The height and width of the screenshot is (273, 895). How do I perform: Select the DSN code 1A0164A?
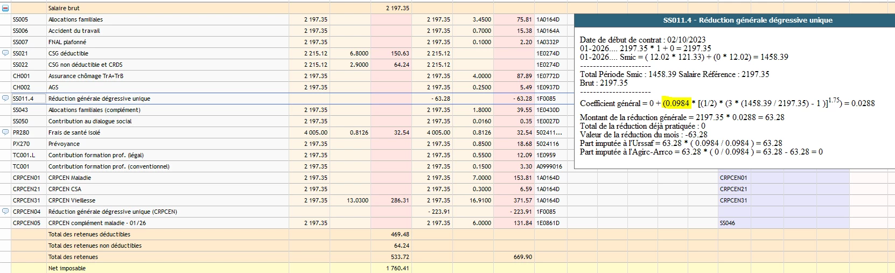548,31
